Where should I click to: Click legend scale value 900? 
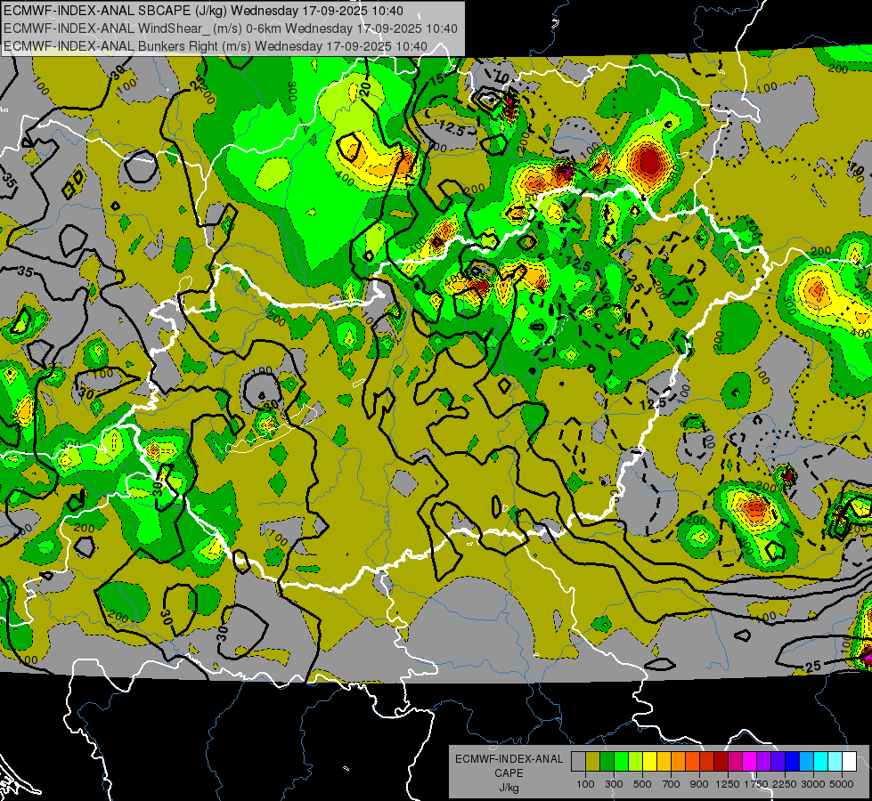tap(699, 784)
